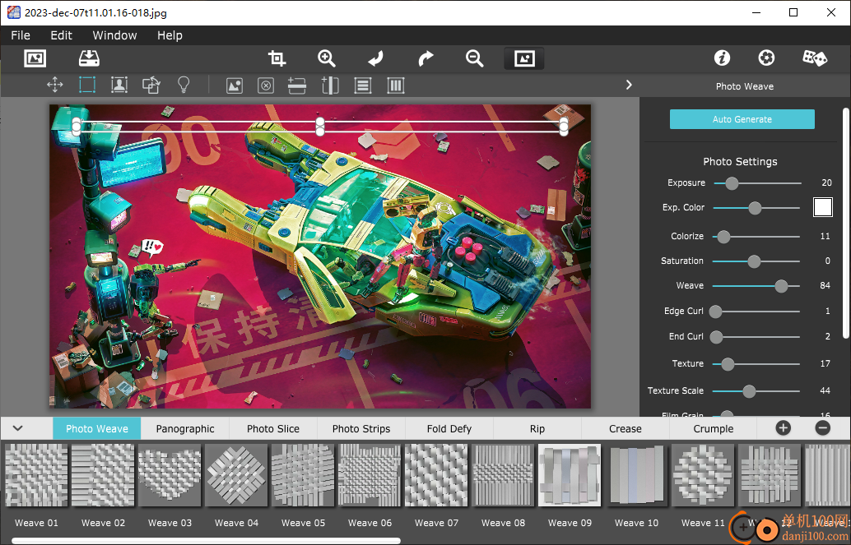The height and width of the screenshot is (545, 851).
Task: Select the Weave 09 preset thumbnail
Action: pos(570,475)
